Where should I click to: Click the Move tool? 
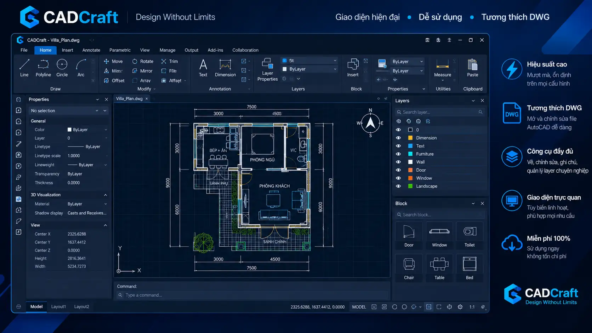(113, 61)
